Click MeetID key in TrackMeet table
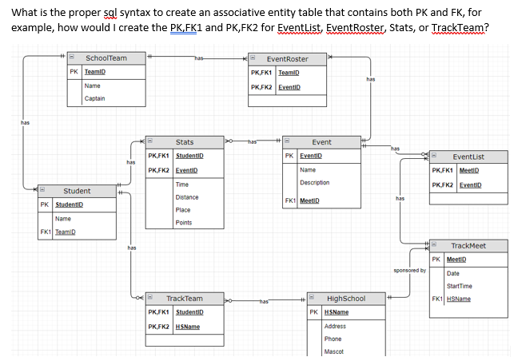Image resolution: width=518 pixels, height=361 pixels. (x=456, y=260)
